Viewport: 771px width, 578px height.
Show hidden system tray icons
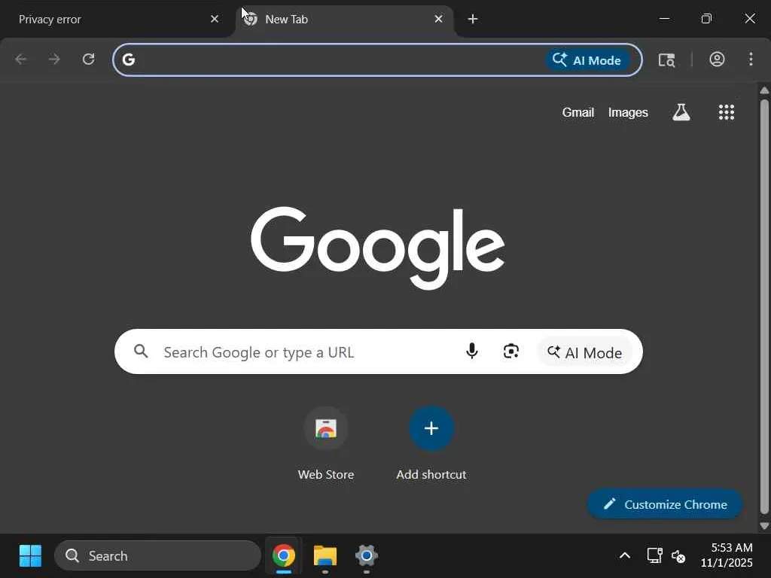(x=624, y=556)
